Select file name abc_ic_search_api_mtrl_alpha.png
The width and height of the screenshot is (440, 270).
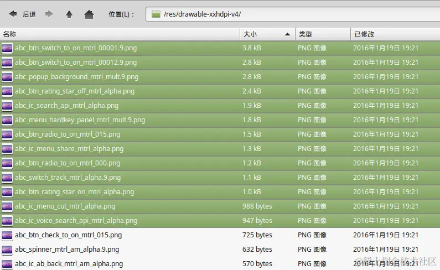(67, 106)
